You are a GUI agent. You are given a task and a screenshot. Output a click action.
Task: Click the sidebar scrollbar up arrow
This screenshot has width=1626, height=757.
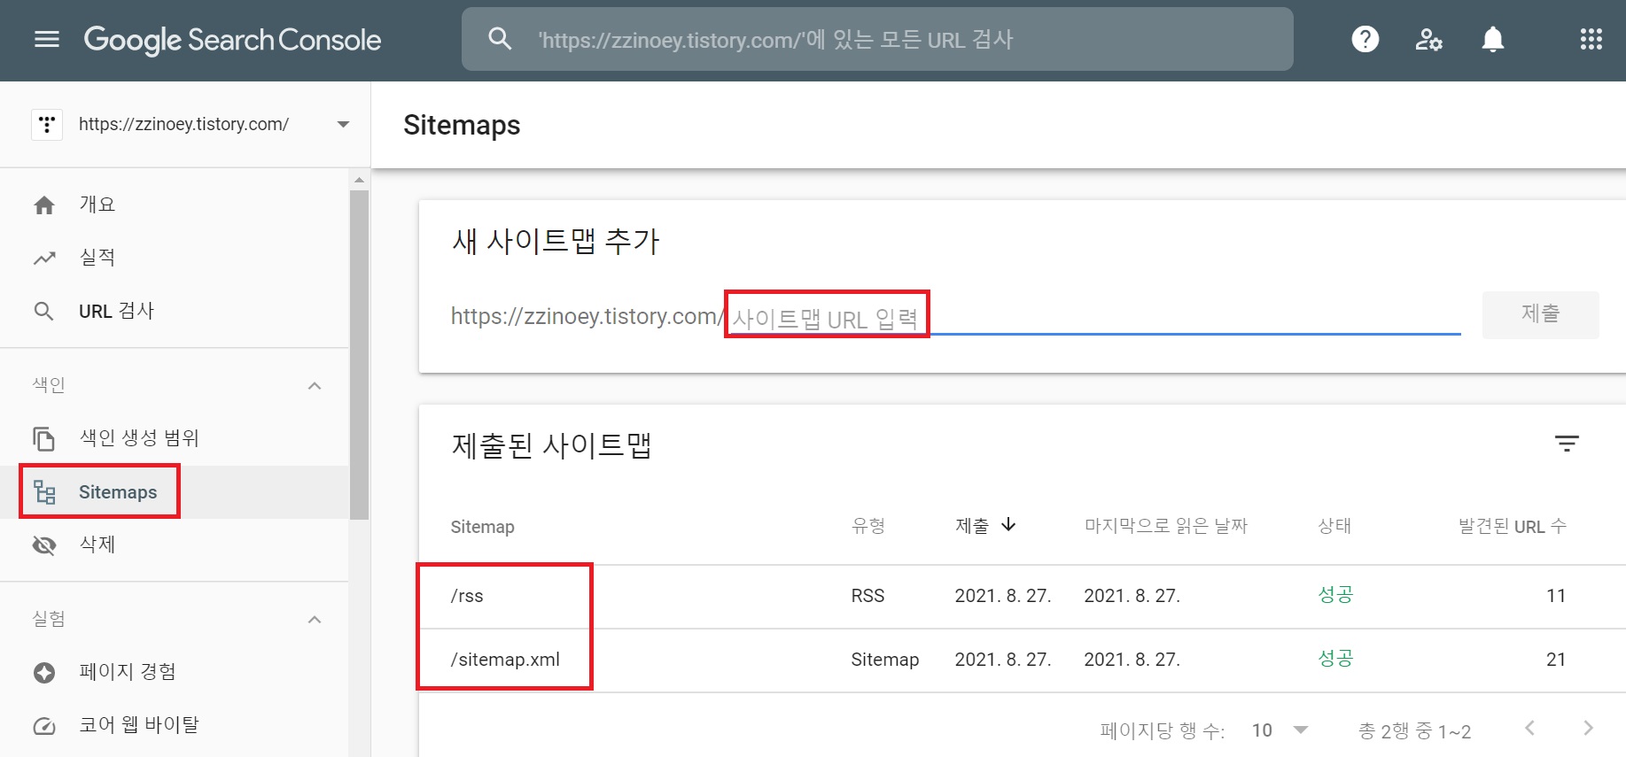click(x=359, y=180)
